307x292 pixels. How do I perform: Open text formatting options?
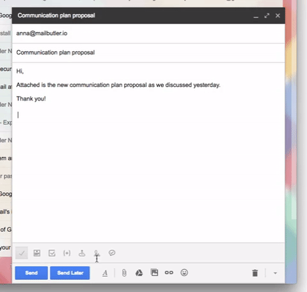(x=105, y=273)
